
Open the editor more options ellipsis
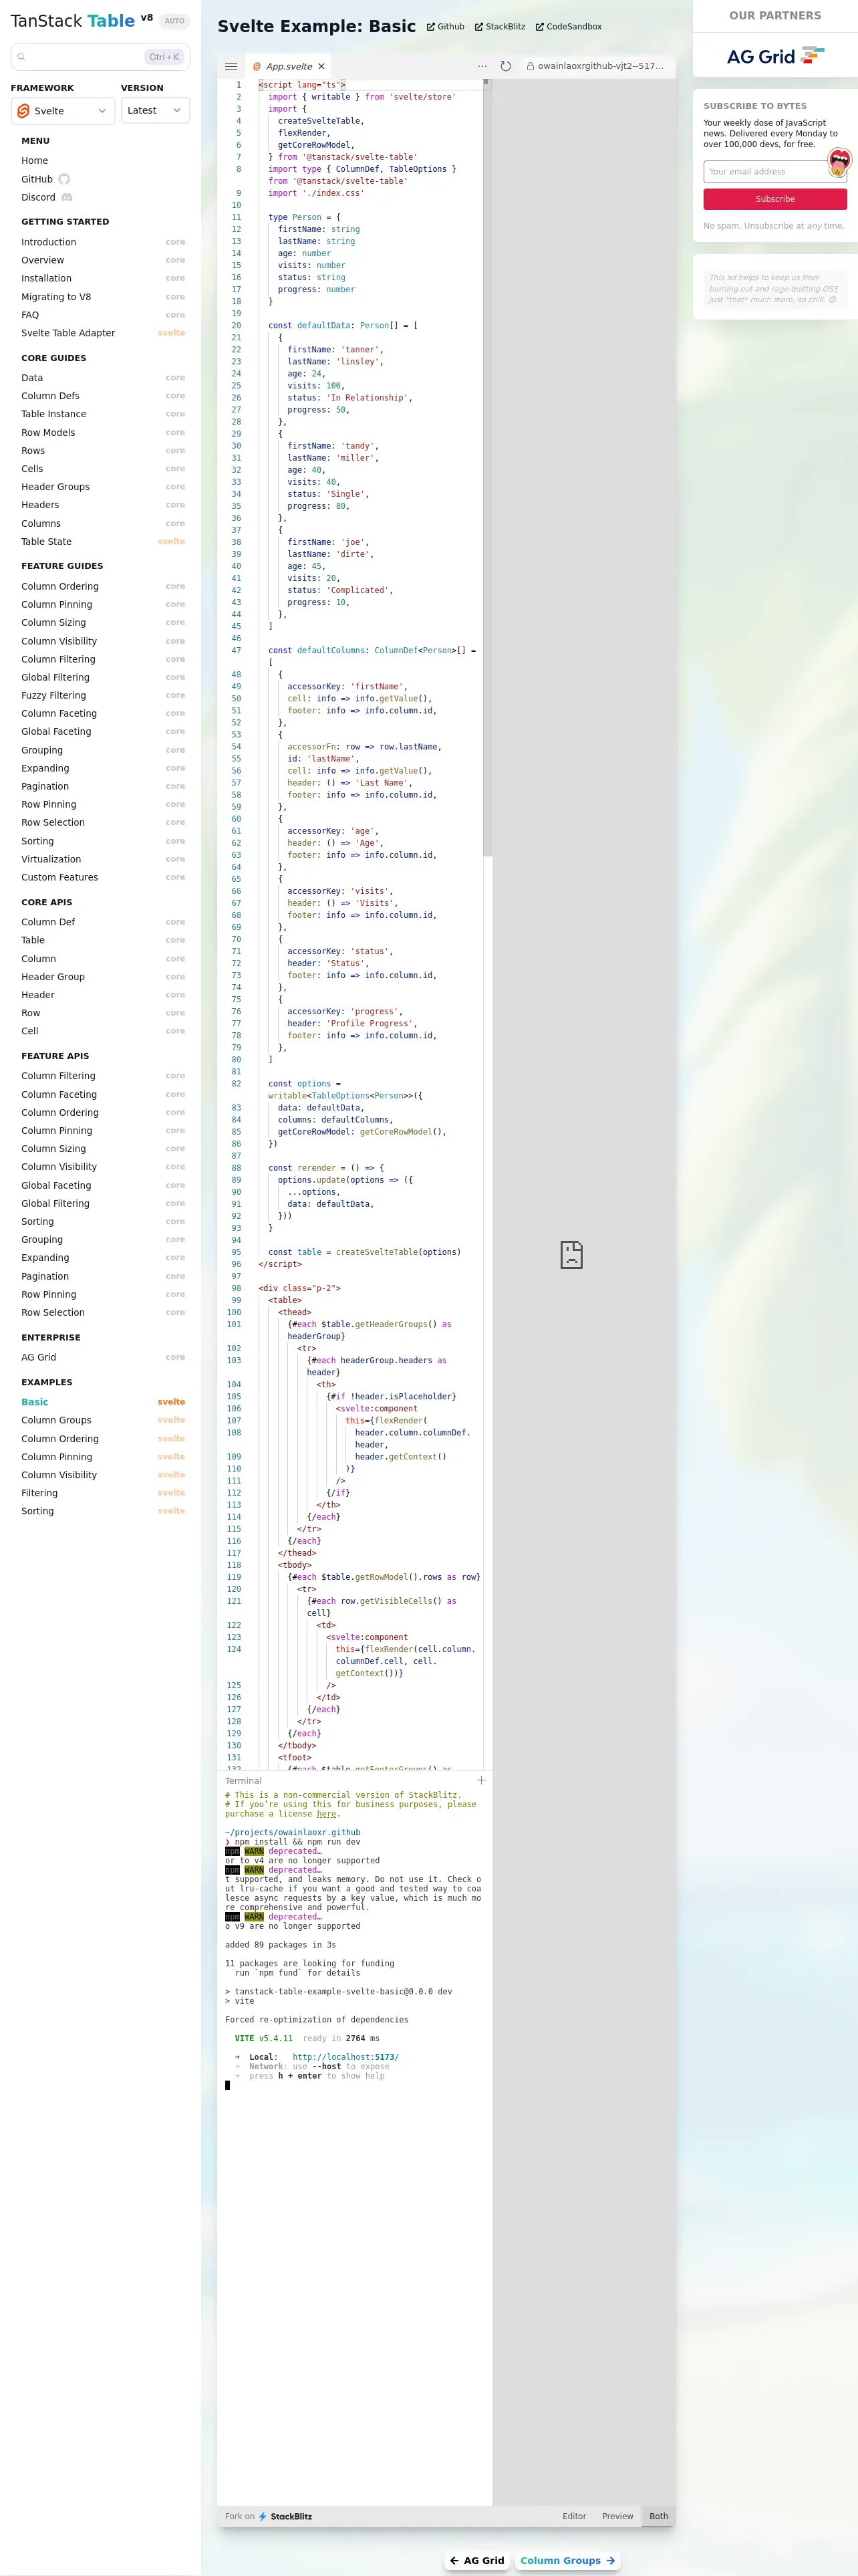(x=482, y=66)
